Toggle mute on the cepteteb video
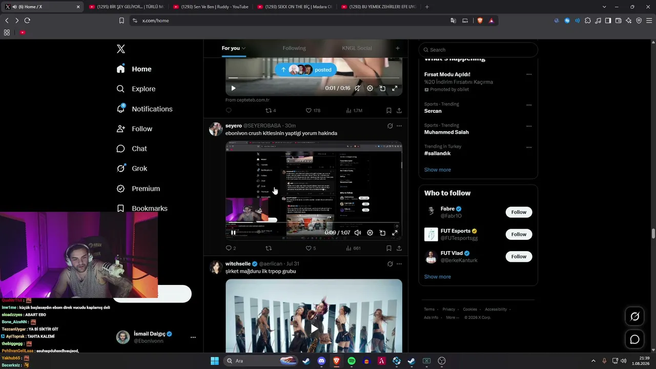 tap(357, 88)
